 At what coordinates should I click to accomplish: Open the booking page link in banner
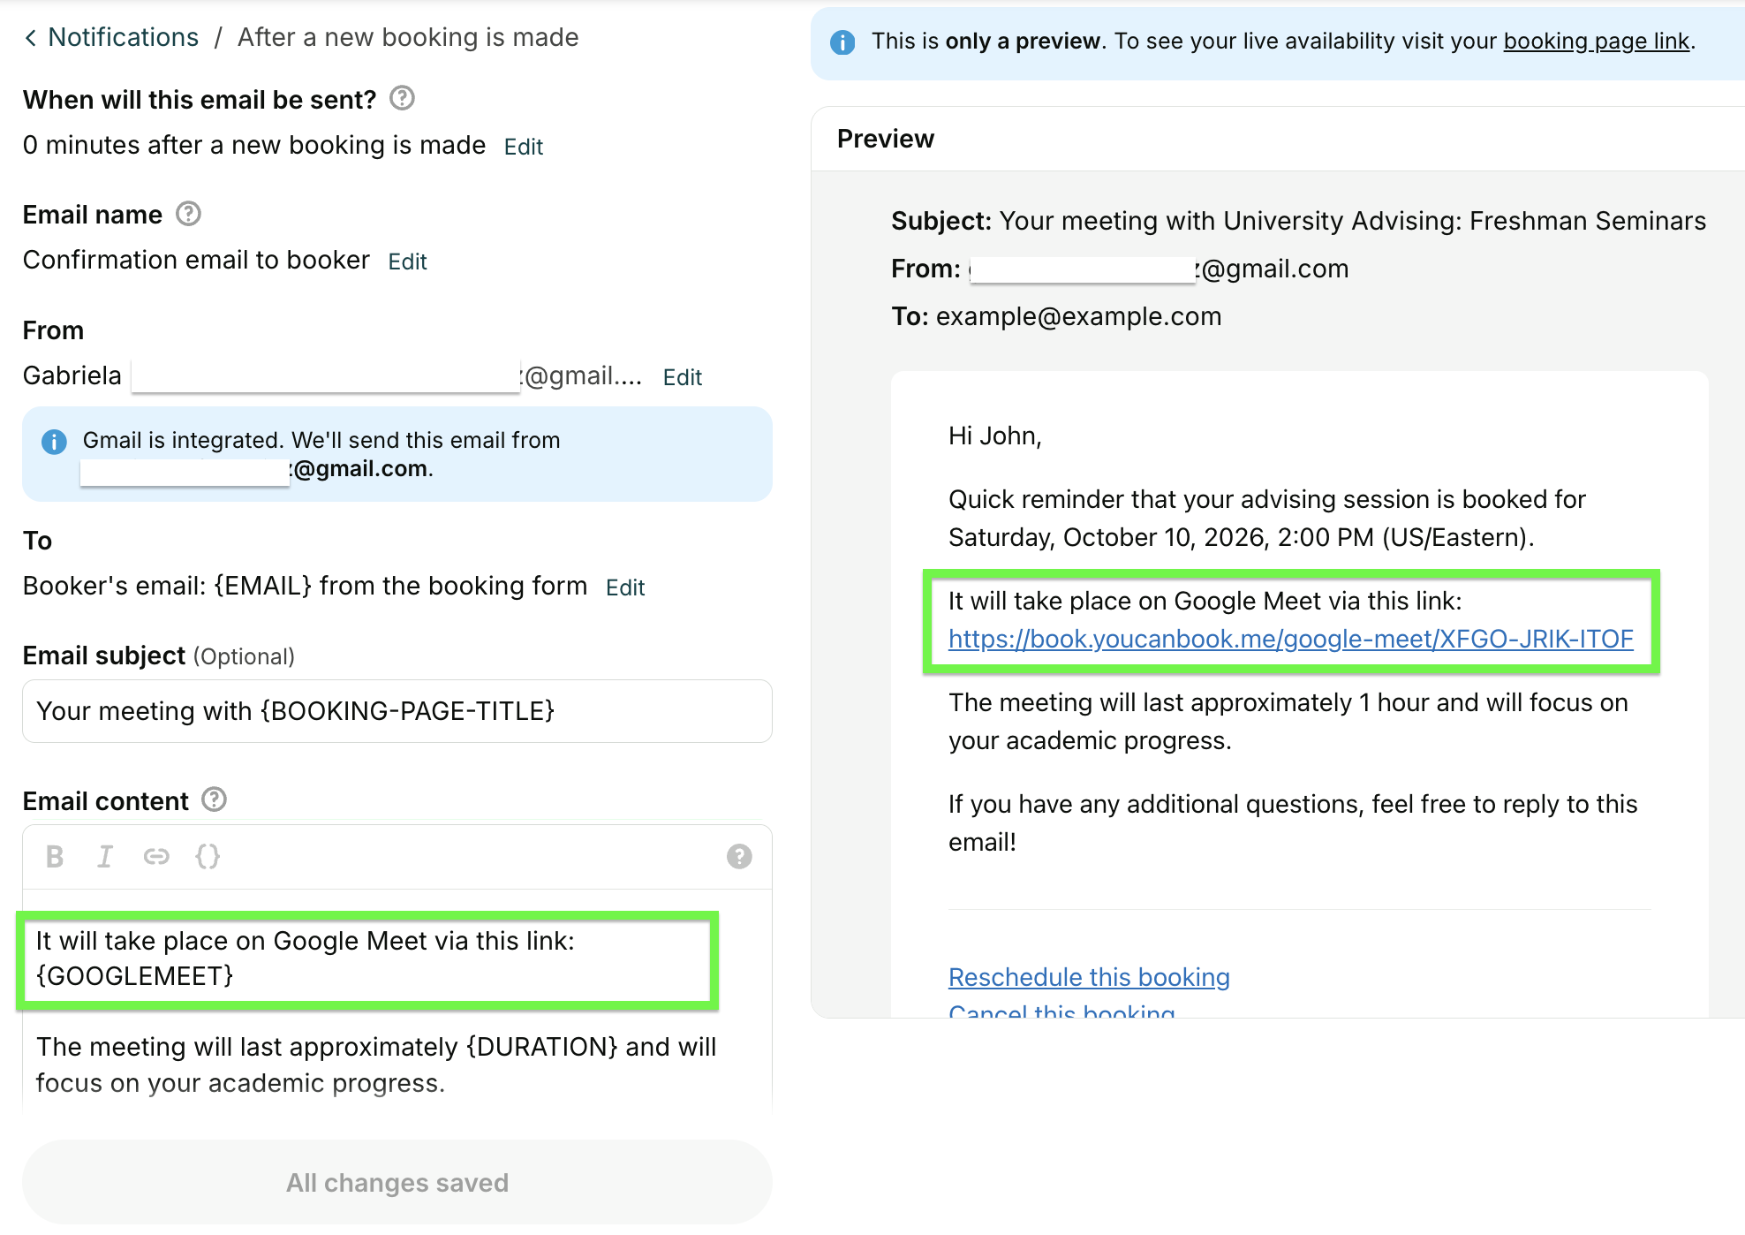pos(1597,42)
